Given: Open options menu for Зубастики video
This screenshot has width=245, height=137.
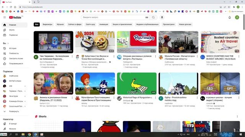Looking at the screenshot, I should point(114,56).
